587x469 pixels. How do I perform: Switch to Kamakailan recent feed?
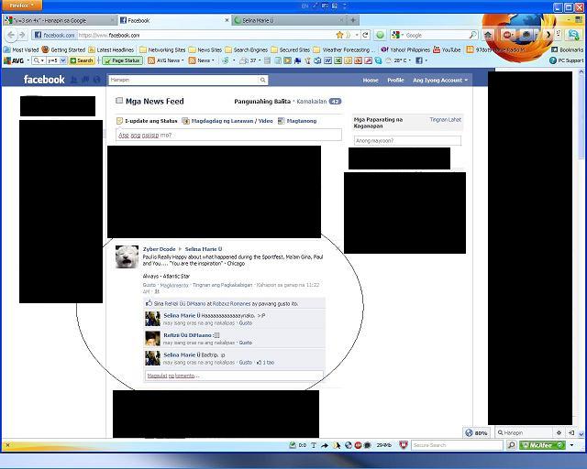click(x=312, y=102)
